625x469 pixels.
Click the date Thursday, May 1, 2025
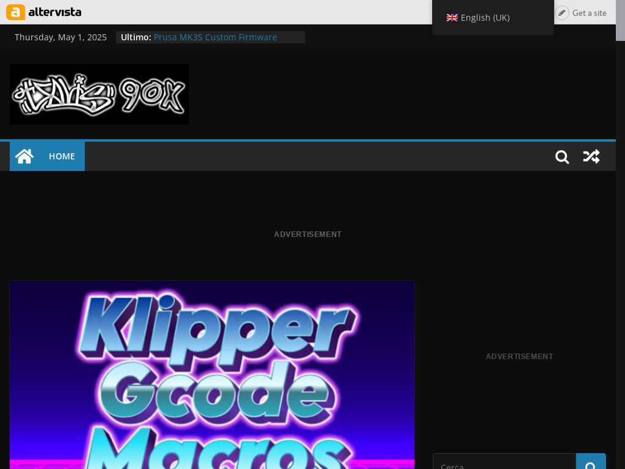tap(60, 37)
